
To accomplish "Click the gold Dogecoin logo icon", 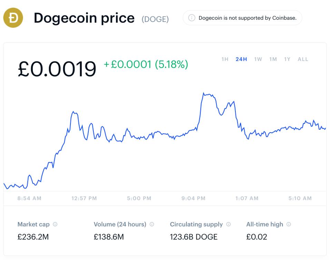I will (x=13, y=18).
